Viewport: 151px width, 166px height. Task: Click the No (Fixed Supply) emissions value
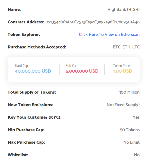pyautogui.click(x=123, y=105)
